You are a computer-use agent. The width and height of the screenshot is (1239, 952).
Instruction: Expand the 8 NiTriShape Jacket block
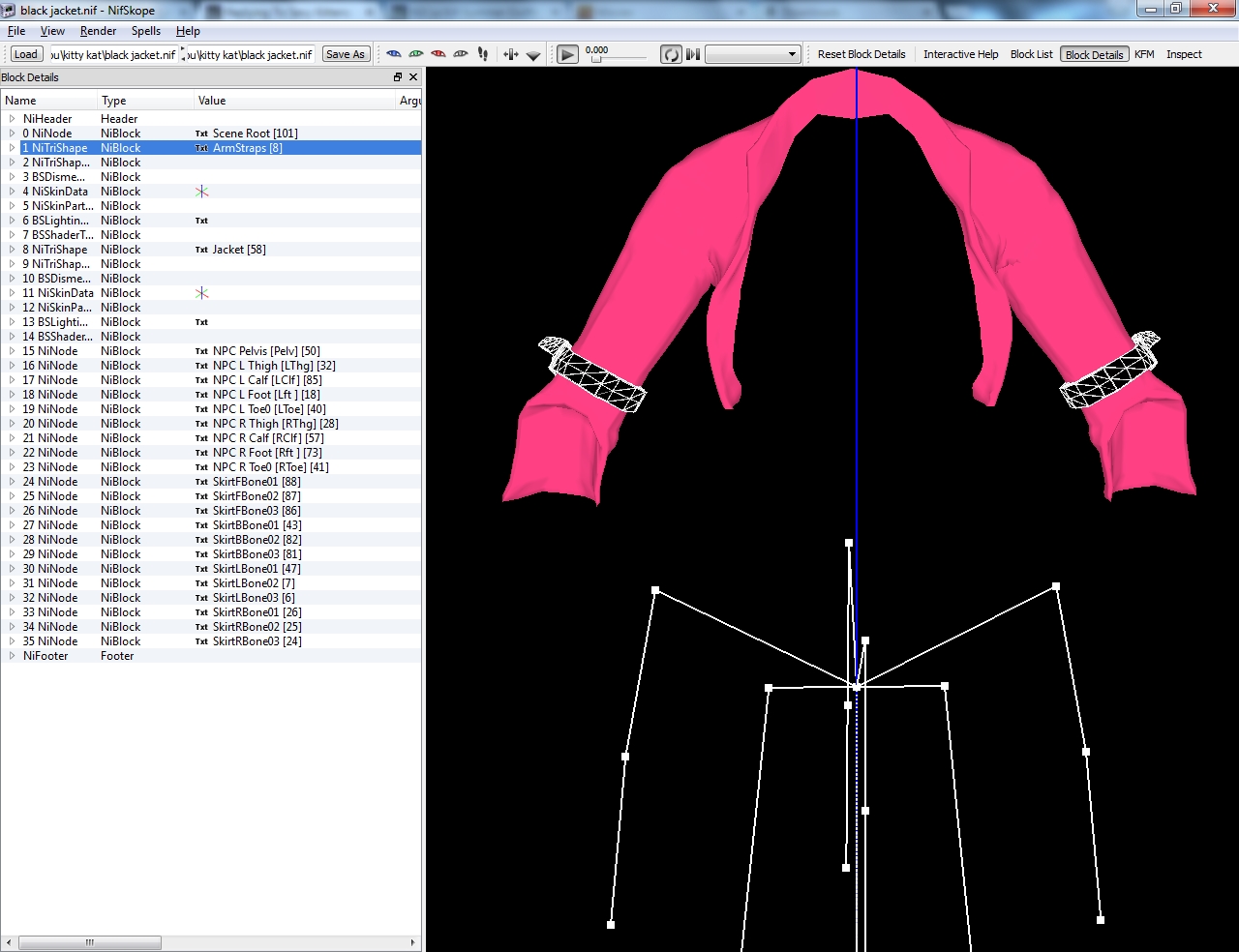[13, 250]
